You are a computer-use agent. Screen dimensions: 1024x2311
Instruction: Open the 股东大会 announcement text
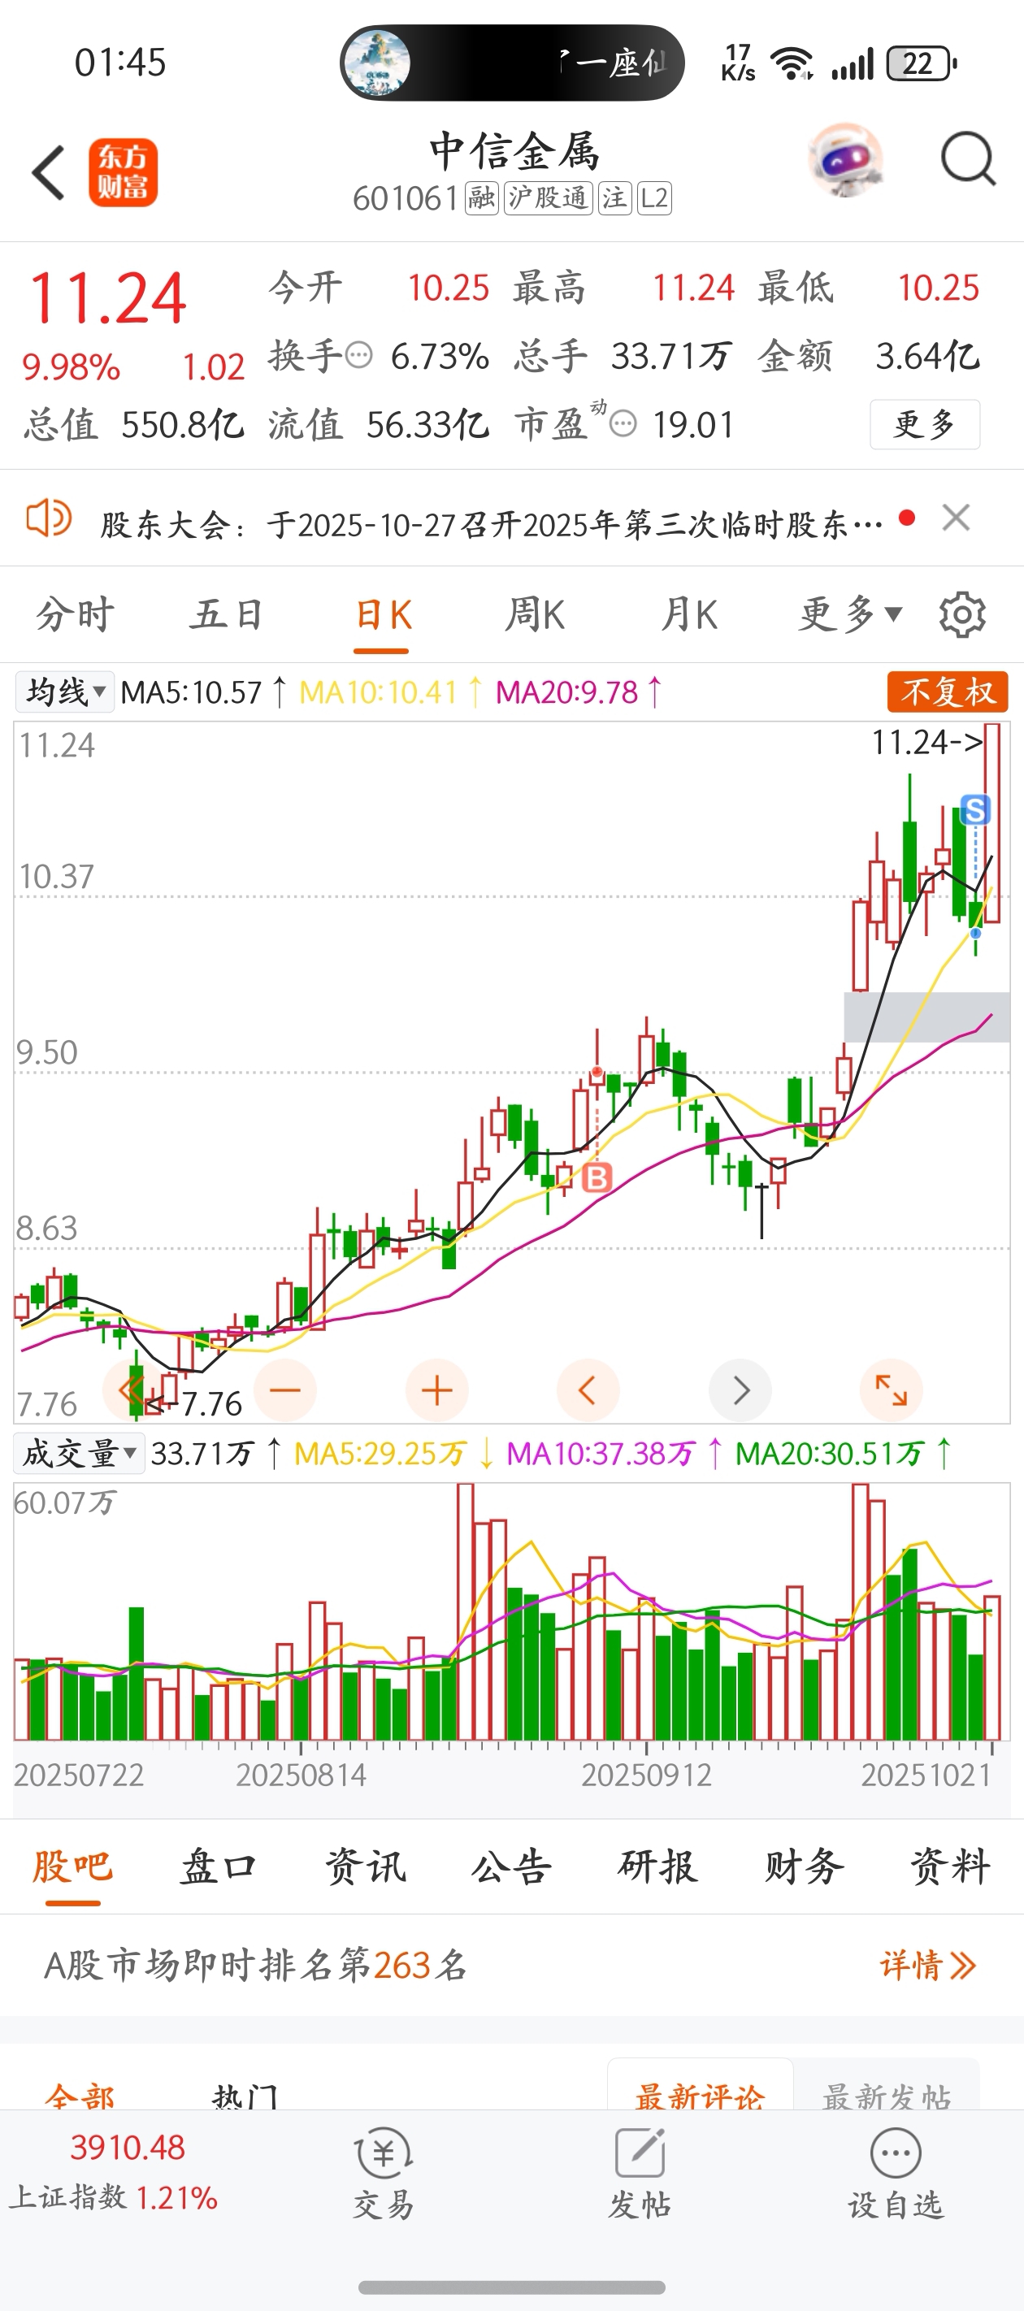[x=492, y=524]
